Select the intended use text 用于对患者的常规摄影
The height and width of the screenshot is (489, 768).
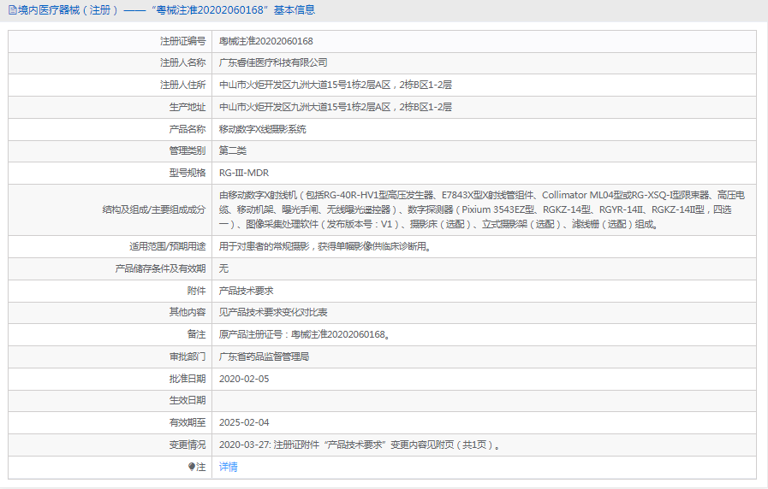point(325,246)
